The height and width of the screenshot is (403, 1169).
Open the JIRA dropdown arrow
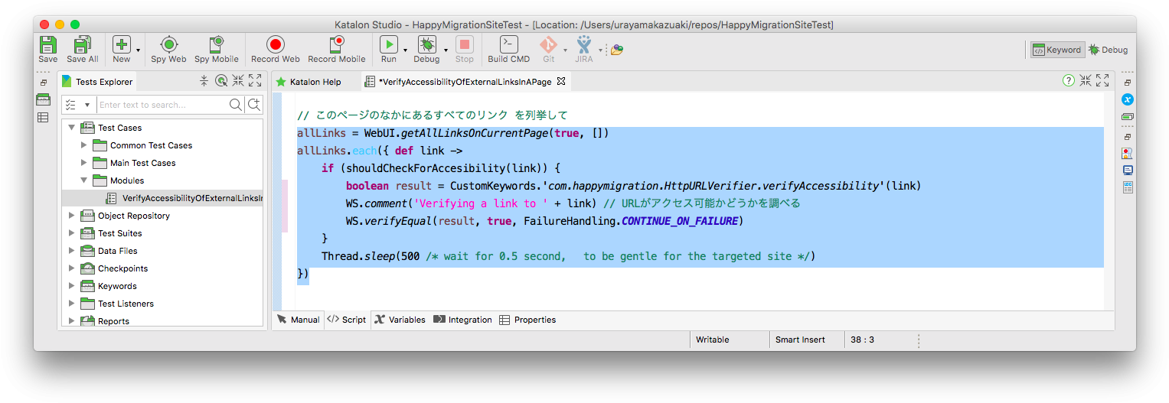[x=600, y=50]
